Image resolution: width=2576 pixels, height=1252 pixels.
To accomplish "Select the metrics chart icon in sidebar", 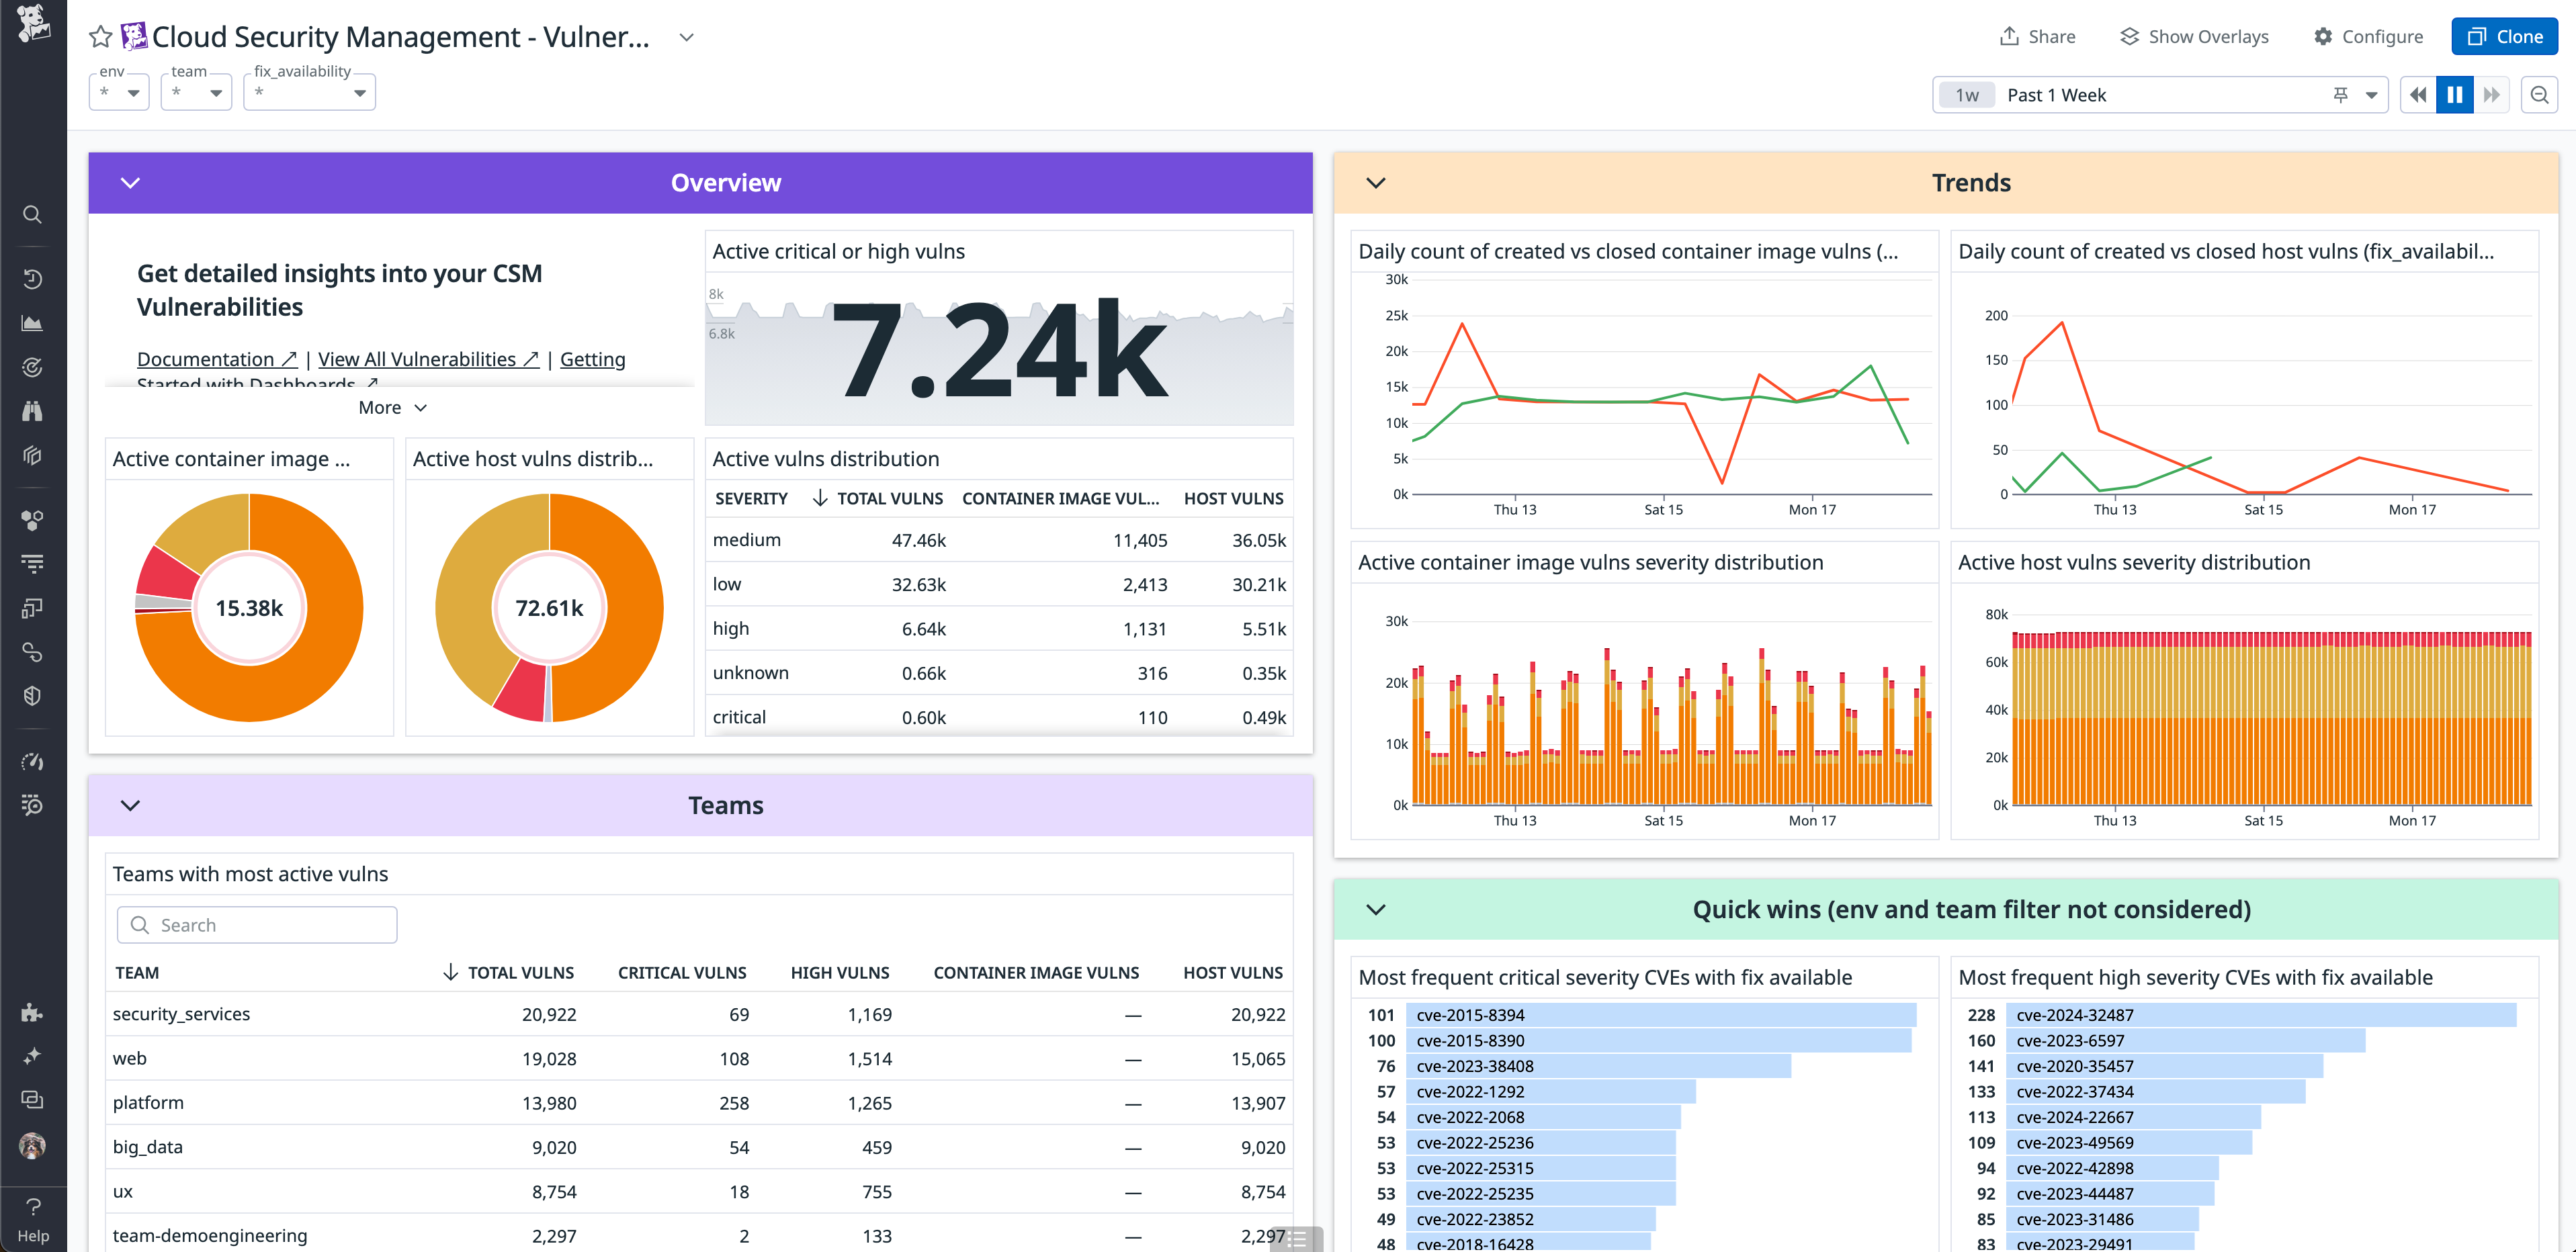I will click(32, 322).
